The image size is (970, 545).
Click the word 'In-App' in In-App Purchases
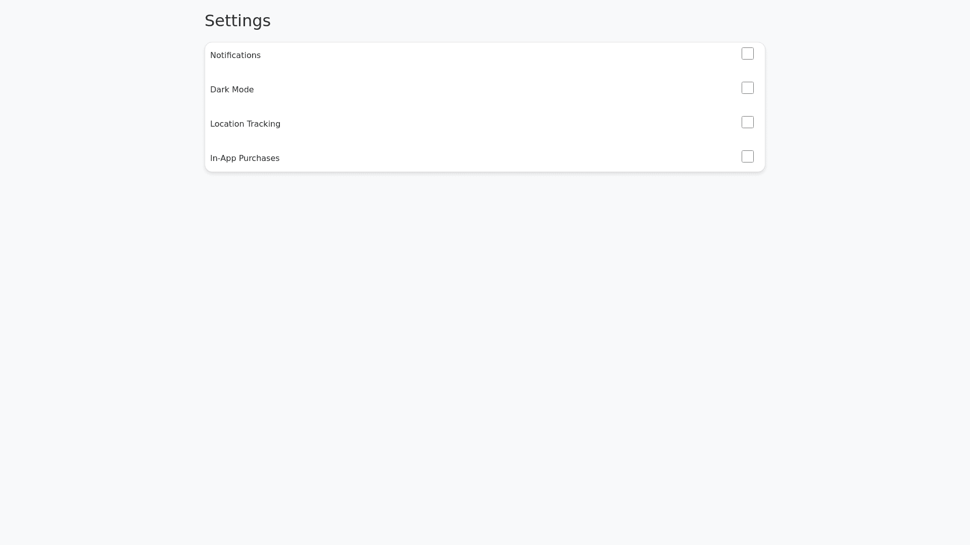[x=223, y=158]
